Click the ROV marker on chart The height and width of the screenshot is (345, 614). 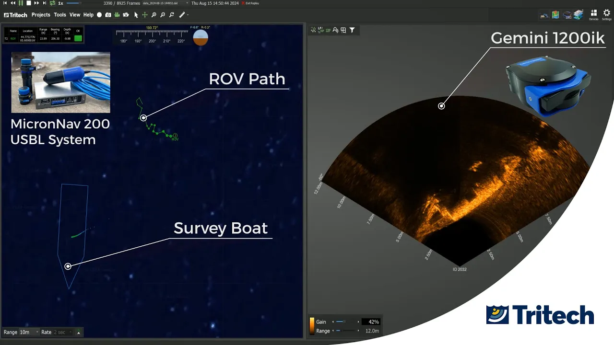click(x=175, y=137)
